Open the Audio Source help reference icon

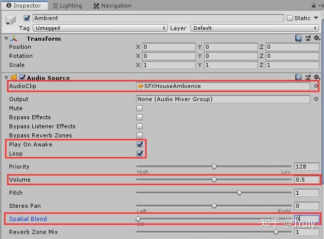click(298, 77)
